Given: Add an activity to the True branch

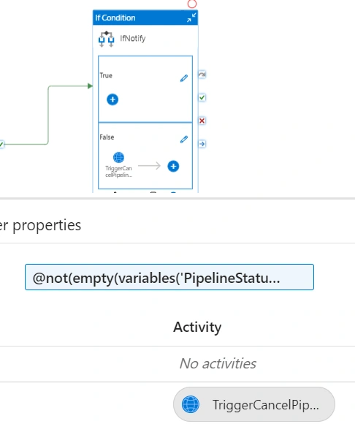Looking at the screenshot, I should tap(112, 99).
